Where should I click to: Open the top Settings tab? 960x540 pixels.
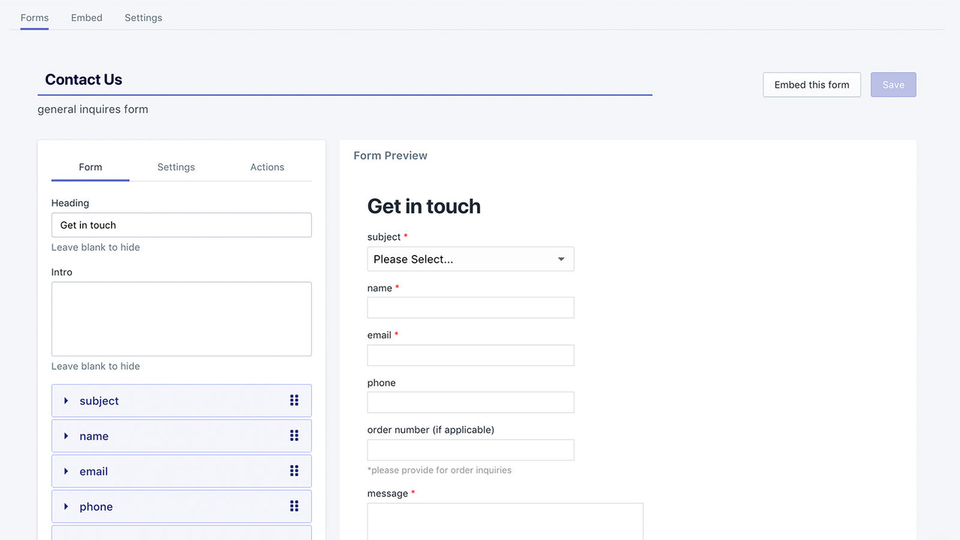pos(142,17)
